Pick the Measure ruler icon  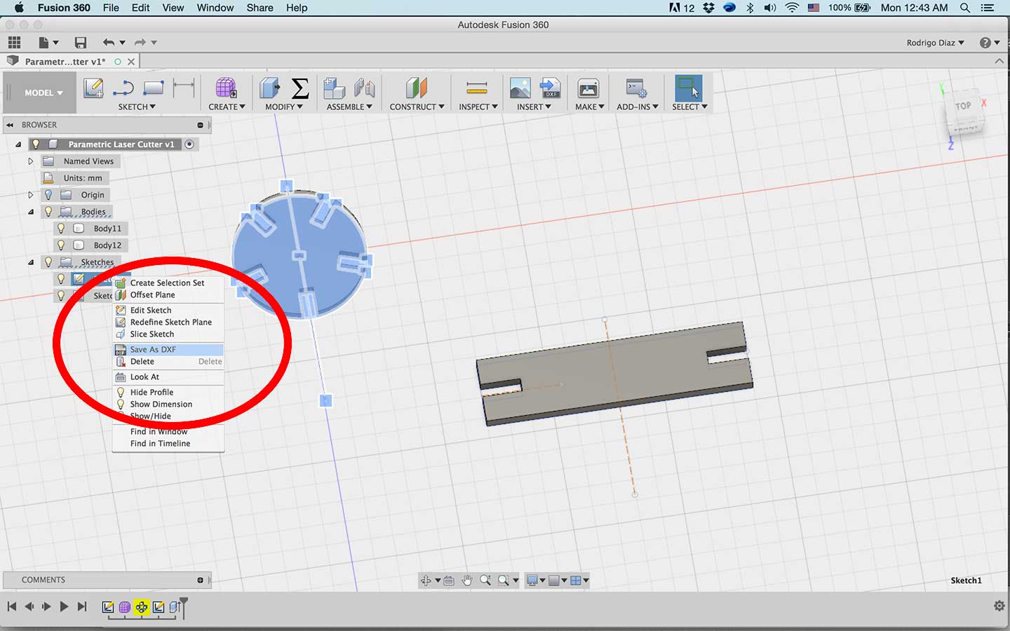pos(477,88)
